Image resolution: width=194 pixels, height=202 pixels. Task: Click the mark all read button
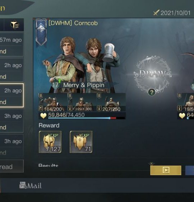[11, 166]
